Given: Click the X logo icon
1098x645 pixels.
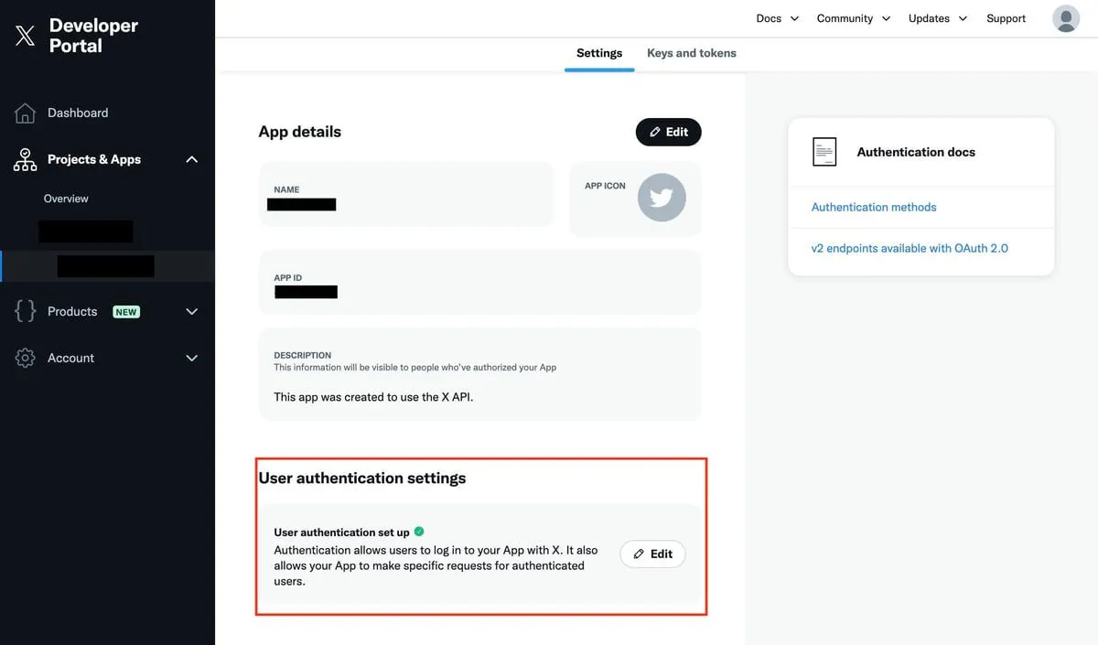Looking at the screenshot, I should tap(25, 36).
